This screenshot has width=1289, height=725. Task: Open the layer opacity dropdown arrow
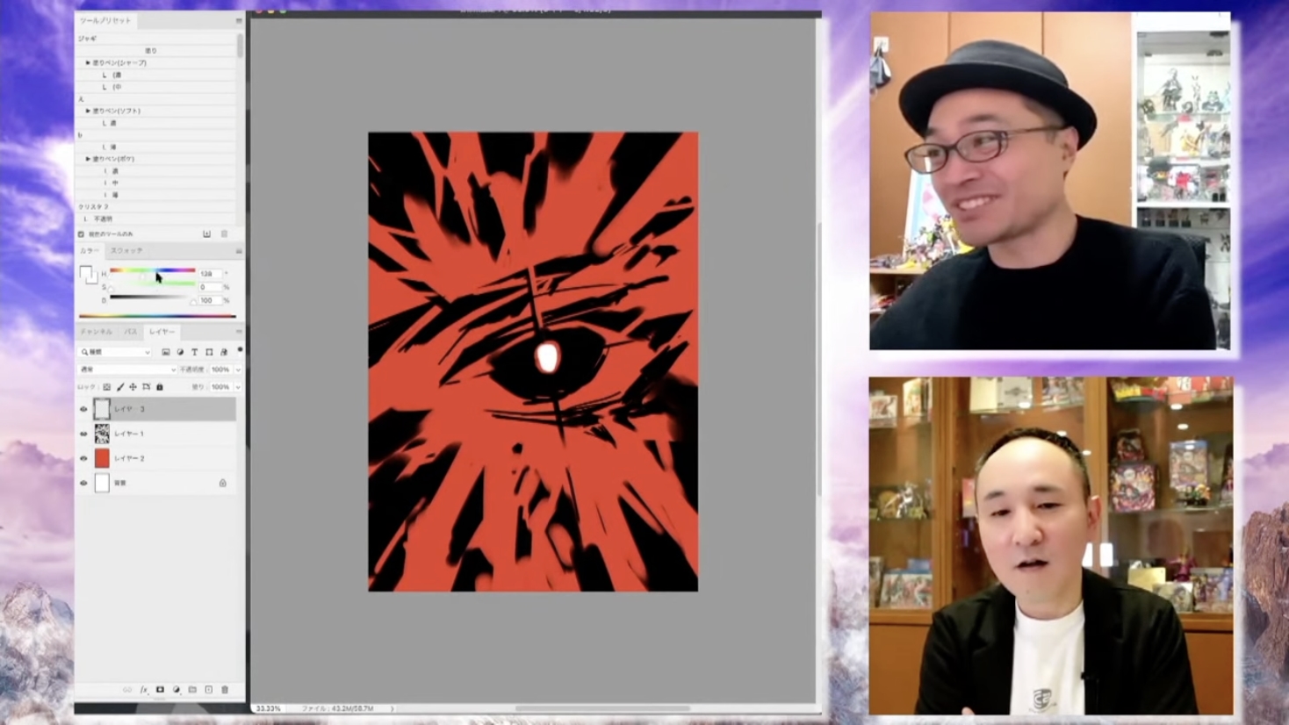pos(237,370)
